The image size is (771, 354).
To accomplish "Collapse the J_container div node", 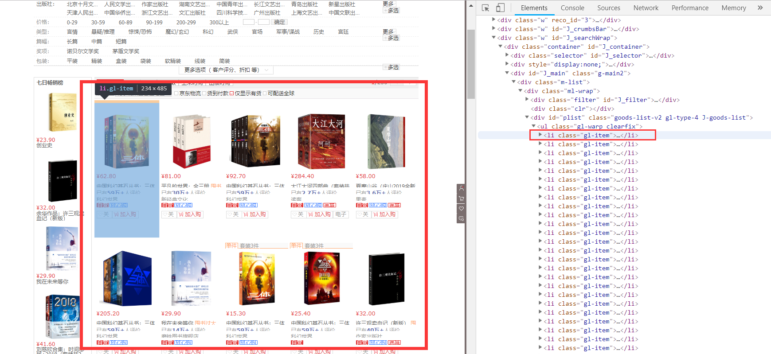I will [500, 47].
